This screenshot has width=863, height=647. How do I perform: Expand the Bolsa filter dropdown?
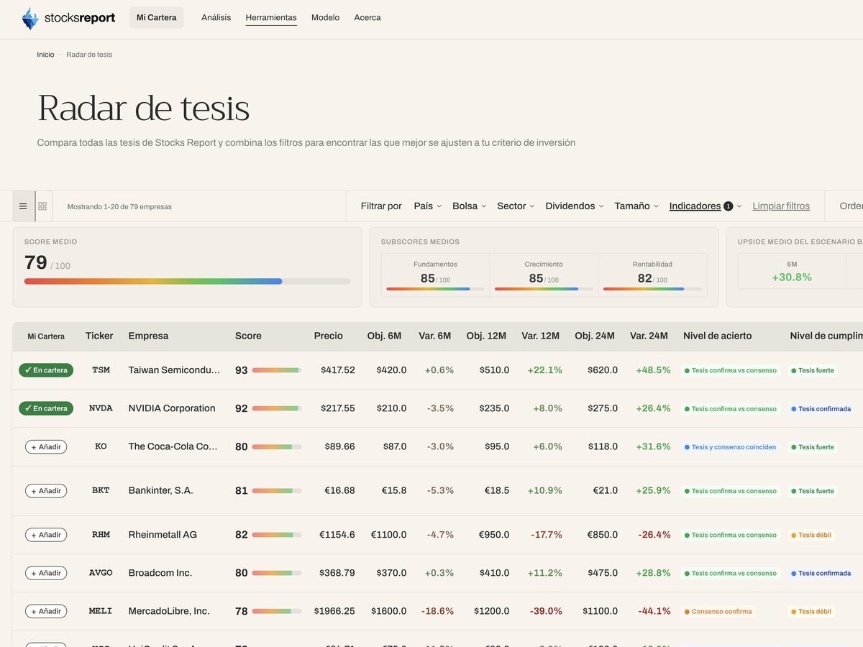click(x=469, y=206)
